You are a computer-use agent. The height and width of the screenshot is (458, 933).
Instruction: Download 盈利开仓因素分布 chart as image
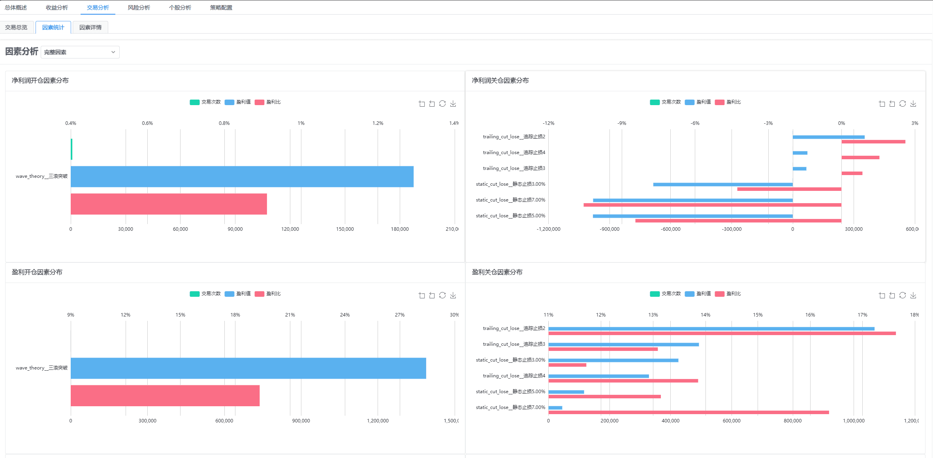coord(453,295)
